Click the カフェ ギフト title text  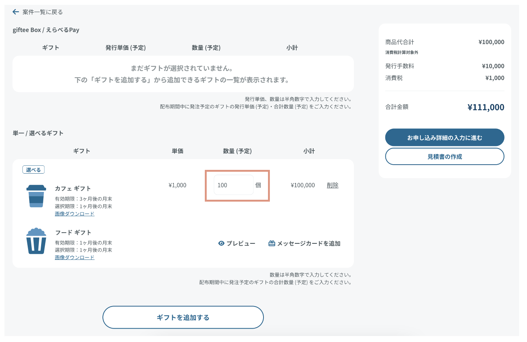[73, 189]
